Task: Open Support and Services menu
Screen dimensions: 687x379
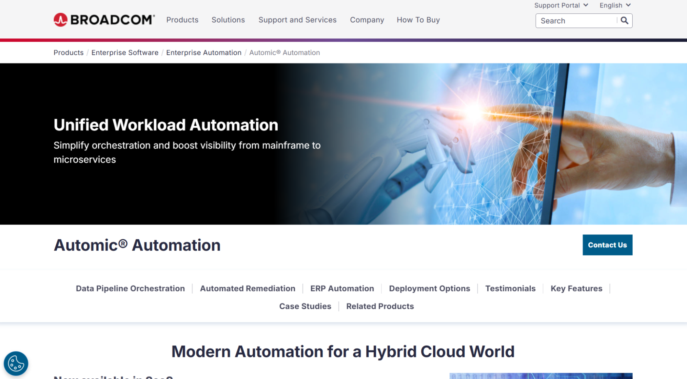Action: click(x=297, y=20)
